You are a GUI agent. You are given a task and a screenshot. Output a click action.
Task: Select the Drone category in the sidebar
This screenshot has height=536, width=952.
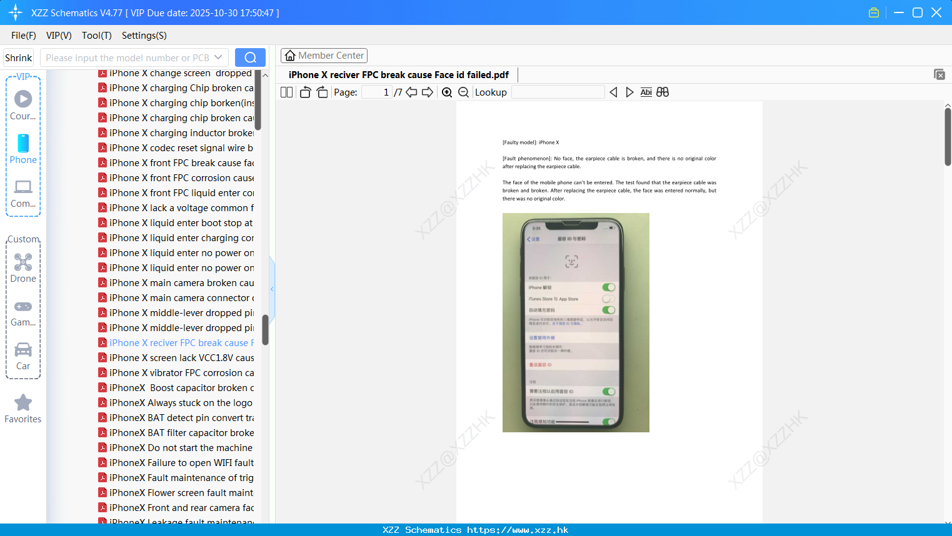pos(23,268)
